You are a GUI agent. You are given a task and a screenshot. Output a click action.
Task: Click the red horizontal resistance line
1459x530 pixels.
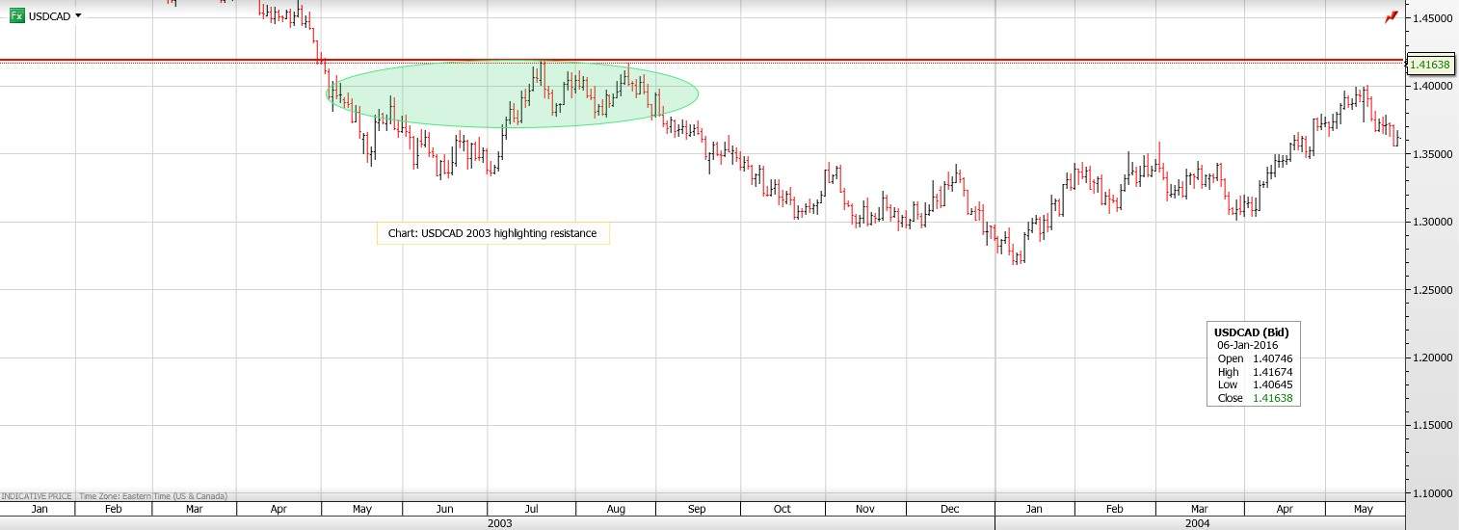click(867, 60)
